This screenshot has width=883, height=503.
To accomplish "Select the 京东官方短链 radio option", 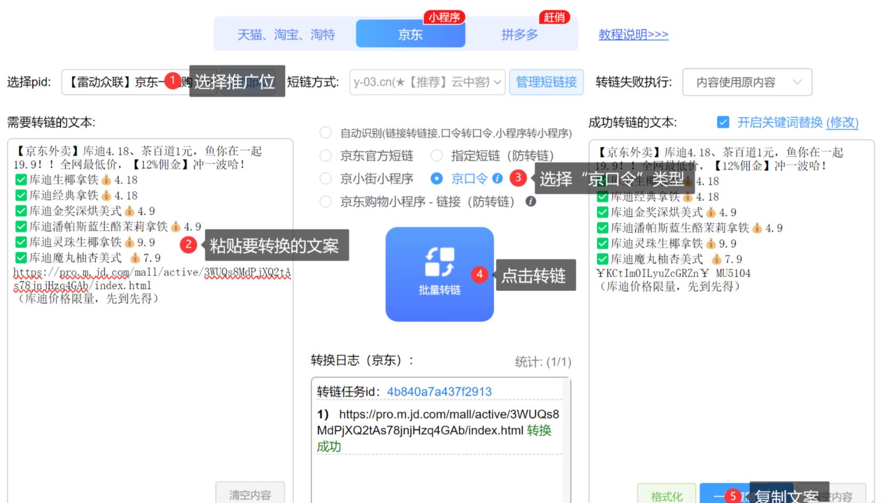I will coord(325,156).
